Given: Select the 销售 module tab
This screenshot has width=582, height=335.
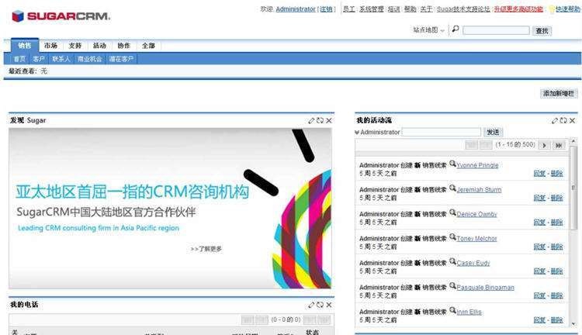Looking at the screenshot, I should click(x=25, y=45).
